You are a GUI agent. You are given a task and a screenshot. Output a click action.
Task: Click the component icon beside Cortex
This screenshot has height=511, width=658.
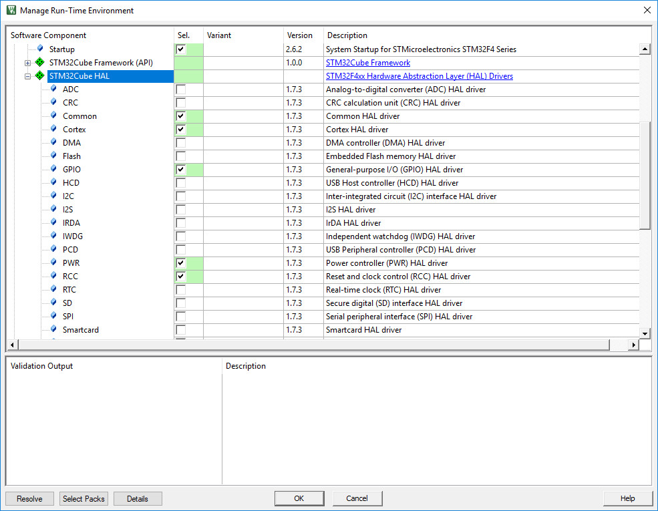[x=53, y=129]
